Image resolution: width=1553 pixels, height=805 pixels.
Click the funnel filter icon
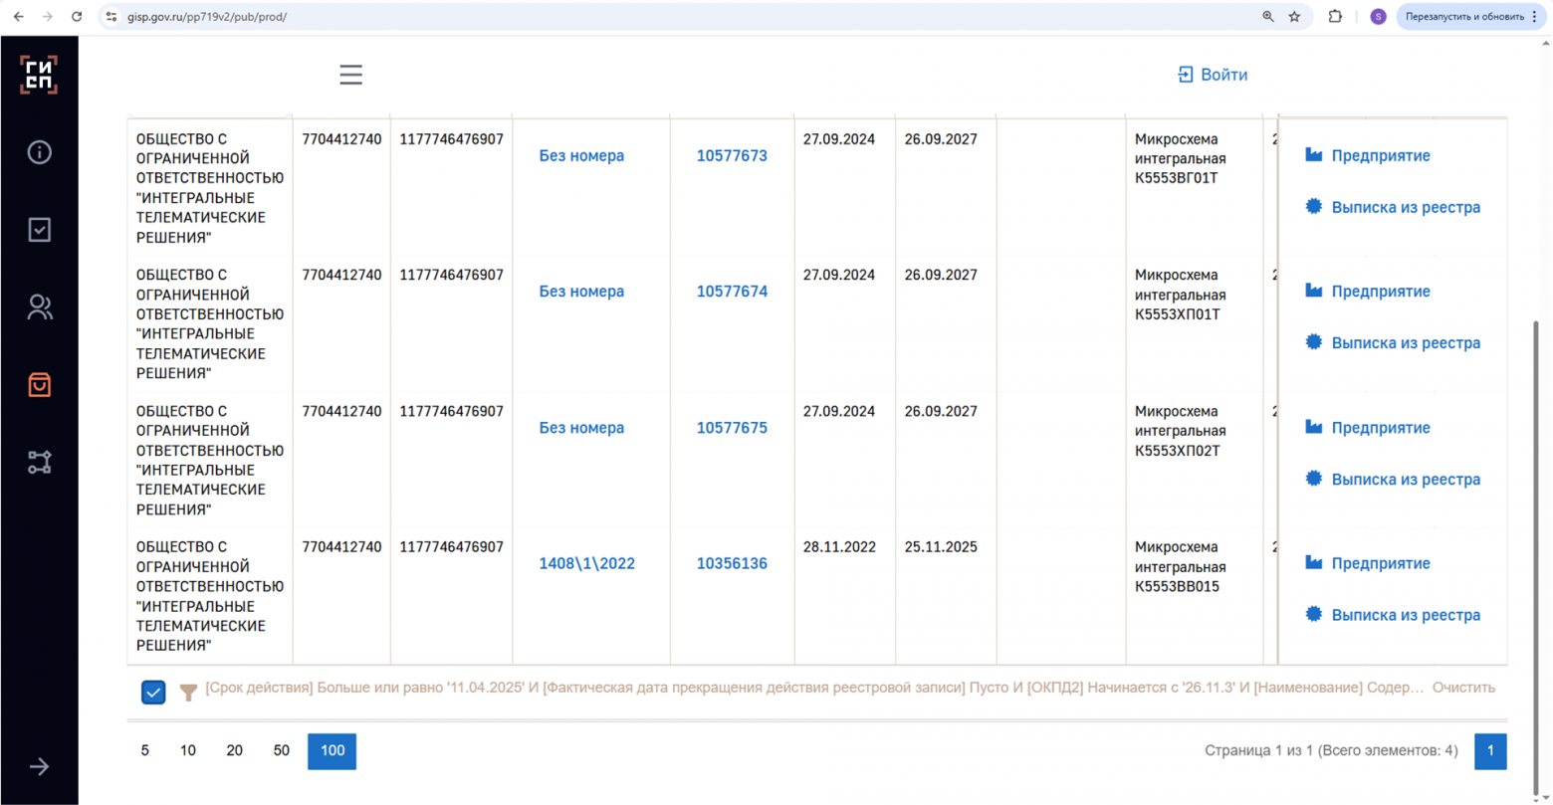[x=187, y=692]
